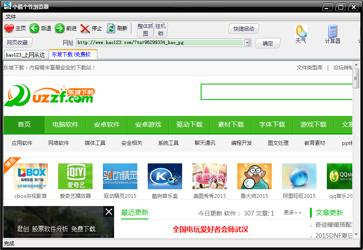Screen dimensions: 363x250
Task: Click the 网页收藏 button
Action: tap(17, 43)
